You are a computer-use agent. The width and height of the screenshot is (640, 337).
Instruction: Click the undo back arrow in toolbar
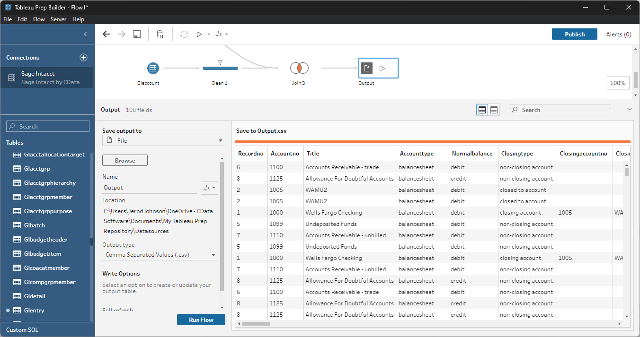click(x=107, y=34)
